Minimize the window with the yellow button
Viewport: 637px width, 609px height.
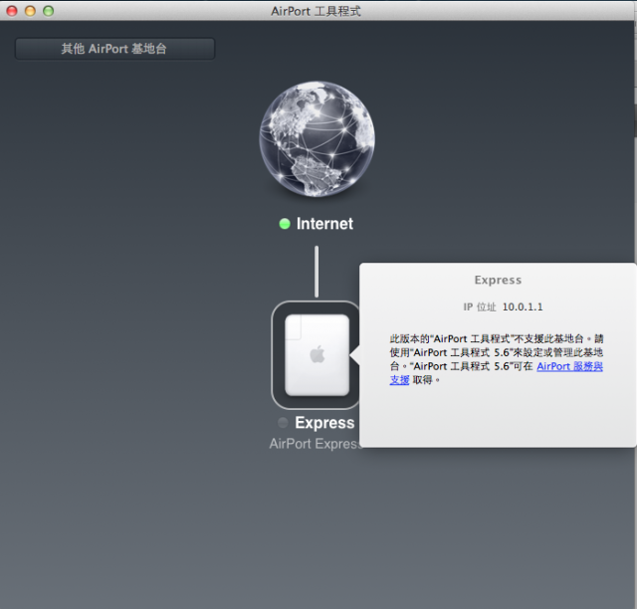tap(31, 11)
